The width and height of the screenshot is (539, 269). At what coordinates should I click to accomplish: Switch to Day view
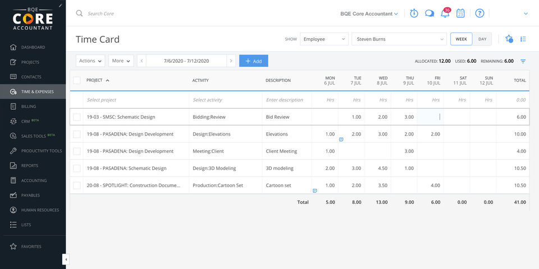click(x=482, y=39)
